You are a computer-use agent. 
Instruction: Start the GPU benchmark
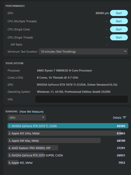tap(119, 13)
